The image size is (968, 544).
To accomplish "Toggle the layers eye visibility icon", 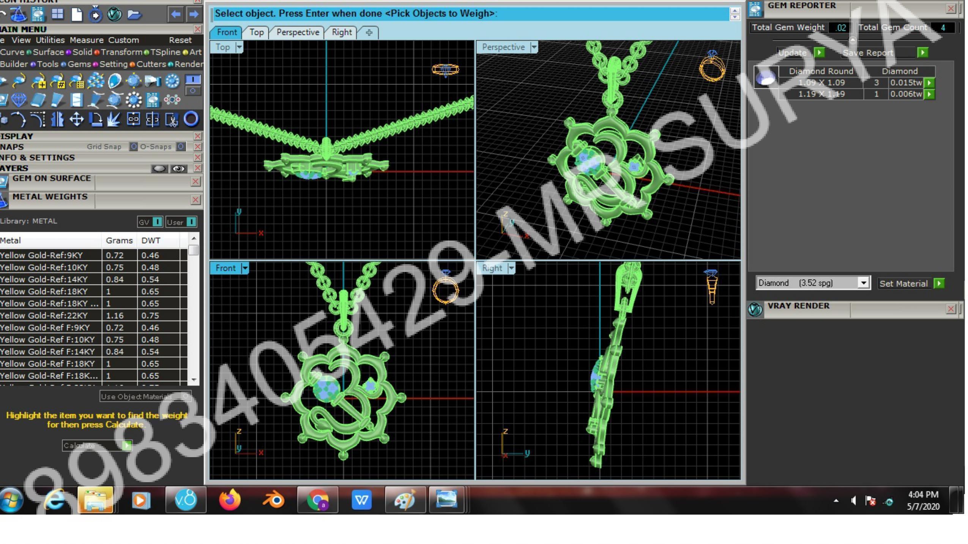I will (x=178, y=168).
